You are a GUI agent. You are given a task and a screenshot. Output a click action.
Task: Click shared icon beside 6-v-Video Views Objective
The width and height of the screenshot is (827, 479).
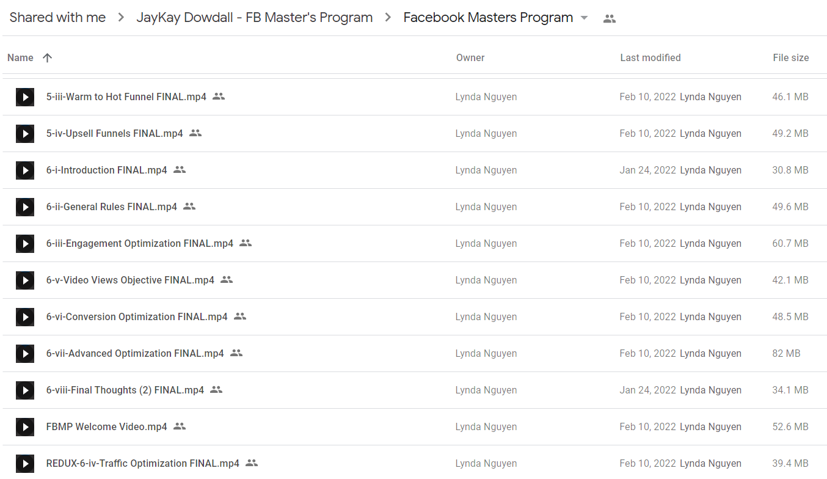pyautogui.click(x=227, y=280)
